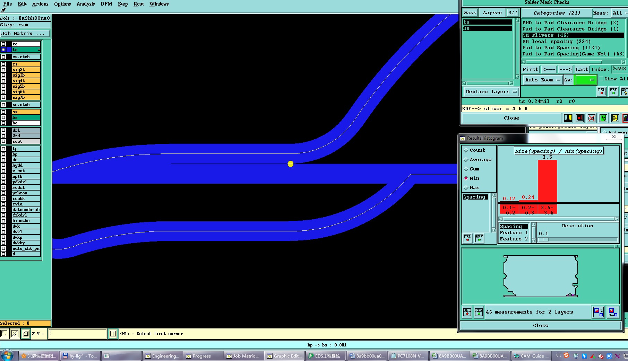
Task: Open Job Matrix ... button
Action: [25, 33]
